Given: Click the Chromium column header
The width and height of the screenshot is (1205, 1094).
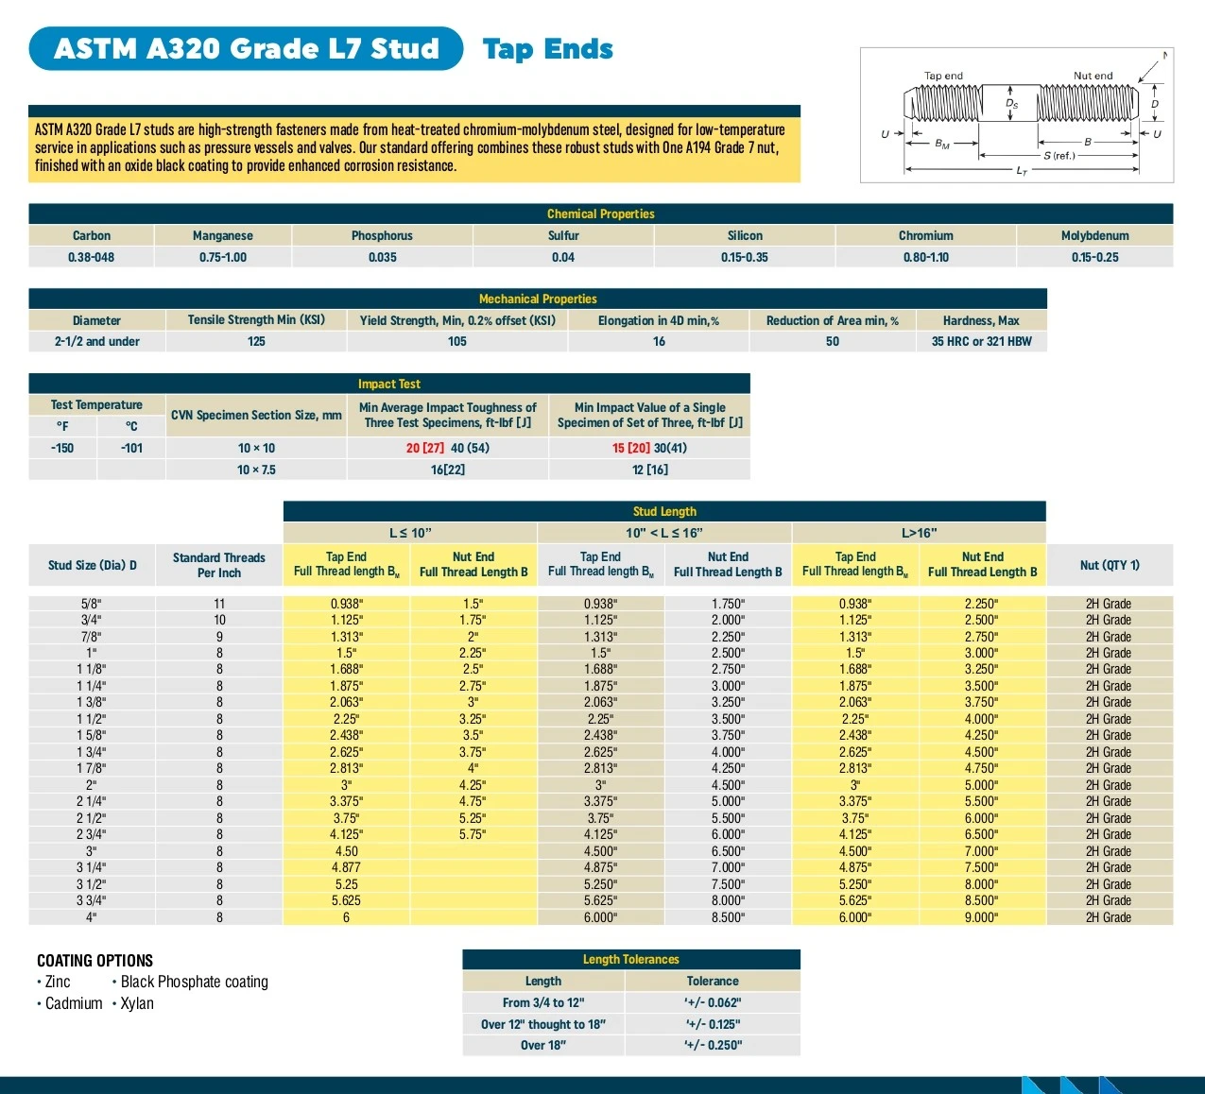Looking at the screenshot, I should (x=925, y=235).
